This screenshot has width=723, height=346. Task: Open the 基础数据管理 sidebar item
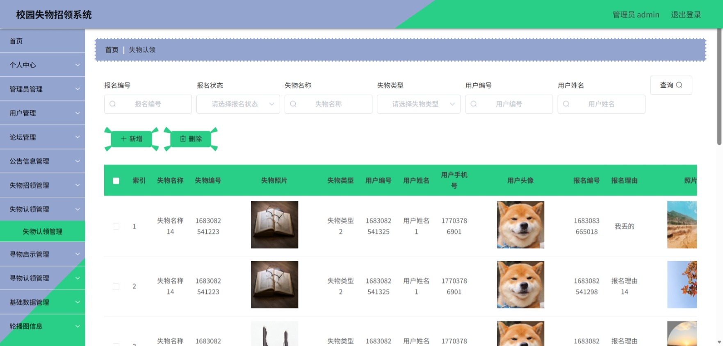coord(43,302)
